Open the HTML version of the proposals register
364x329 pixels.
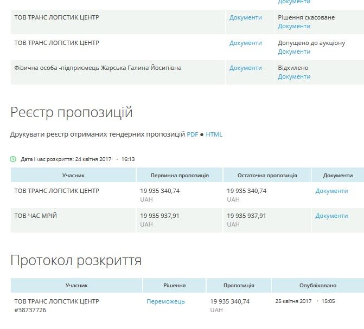coord(214,134)
